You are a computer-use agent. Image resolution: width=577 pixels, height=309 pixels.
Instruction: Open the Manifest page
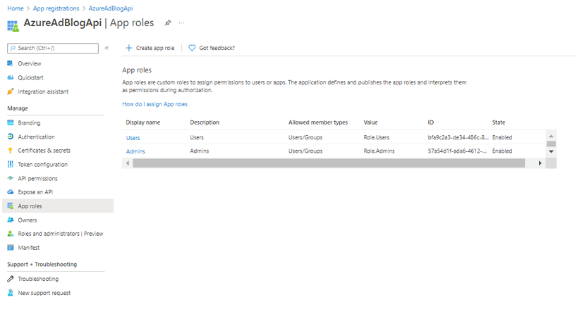pos(29,247)
